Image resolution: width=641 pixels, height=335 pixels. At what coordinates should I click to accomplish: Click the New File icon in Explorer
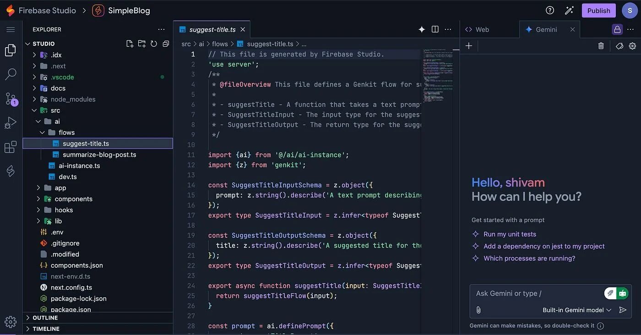click(x=130, y=43)
